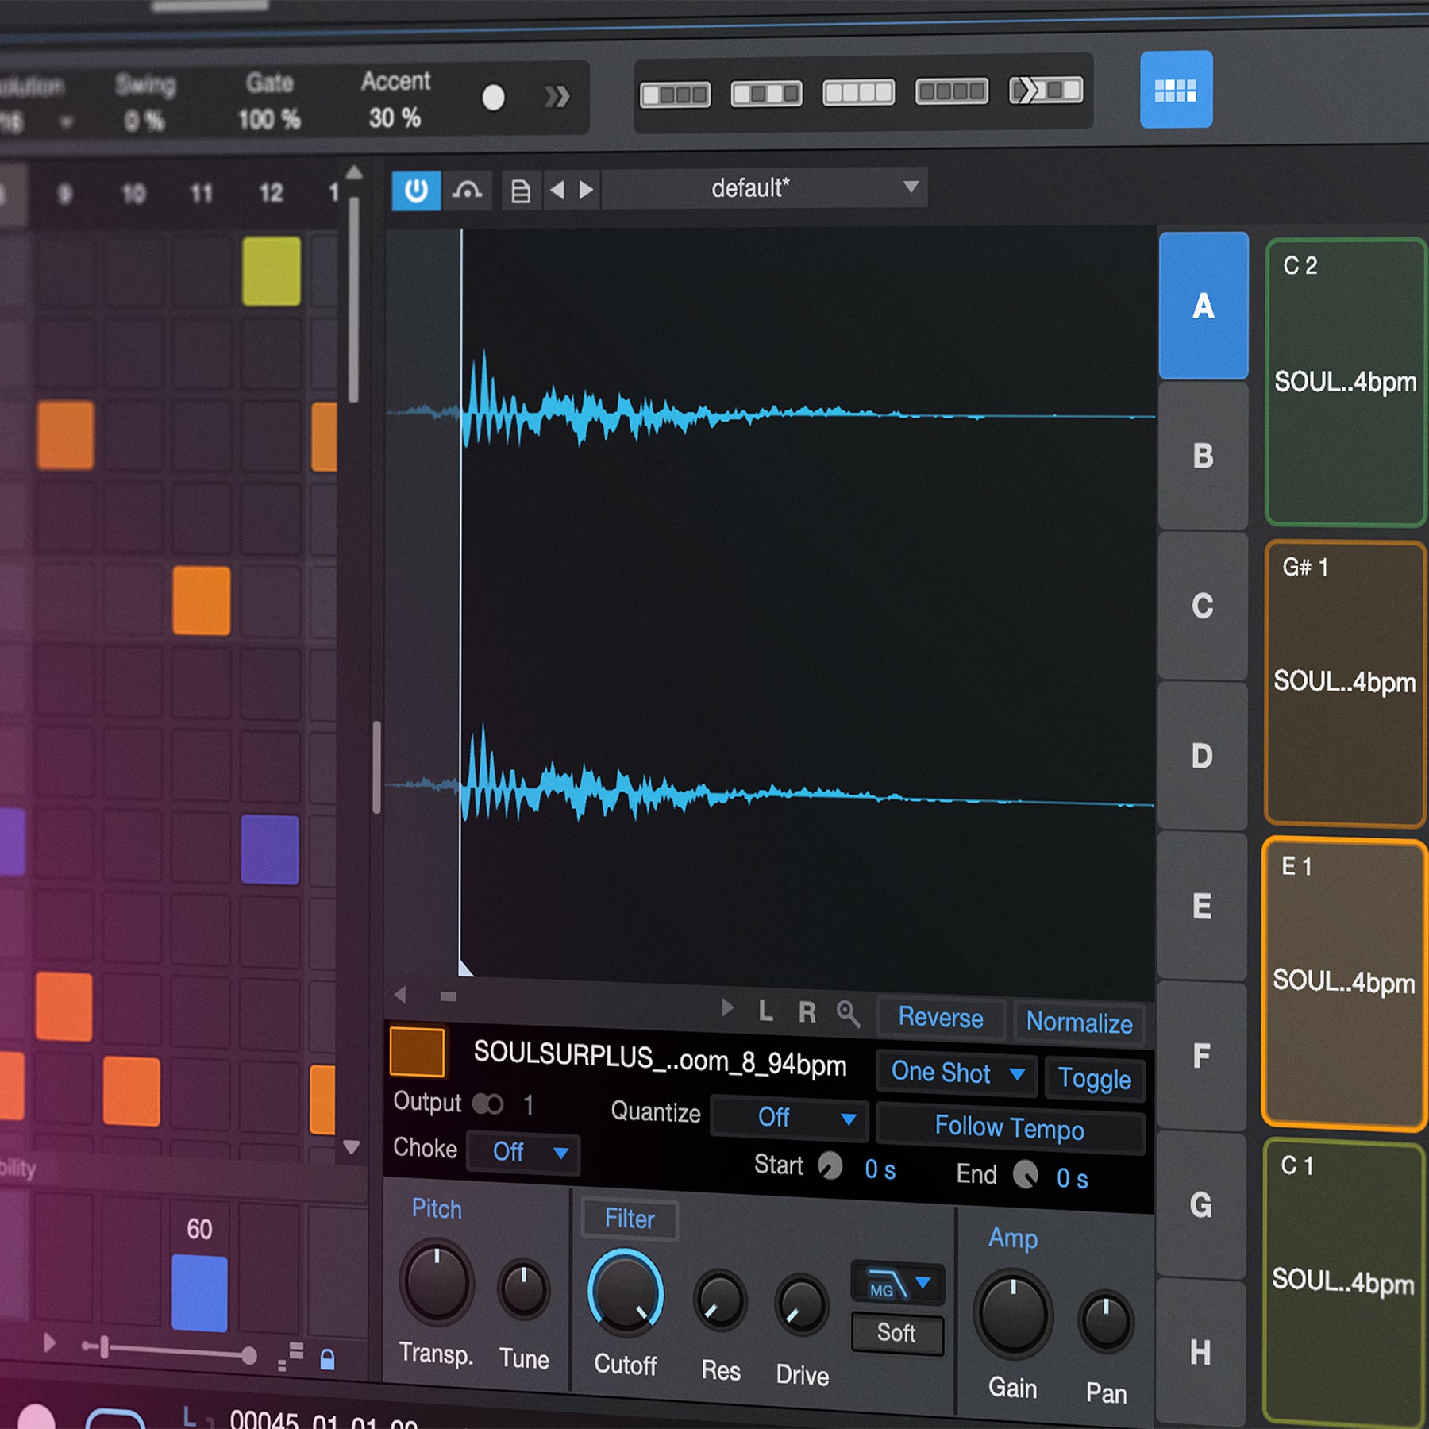
Task: Click the Normalize button
Action: click(x=1079, y=1023)
